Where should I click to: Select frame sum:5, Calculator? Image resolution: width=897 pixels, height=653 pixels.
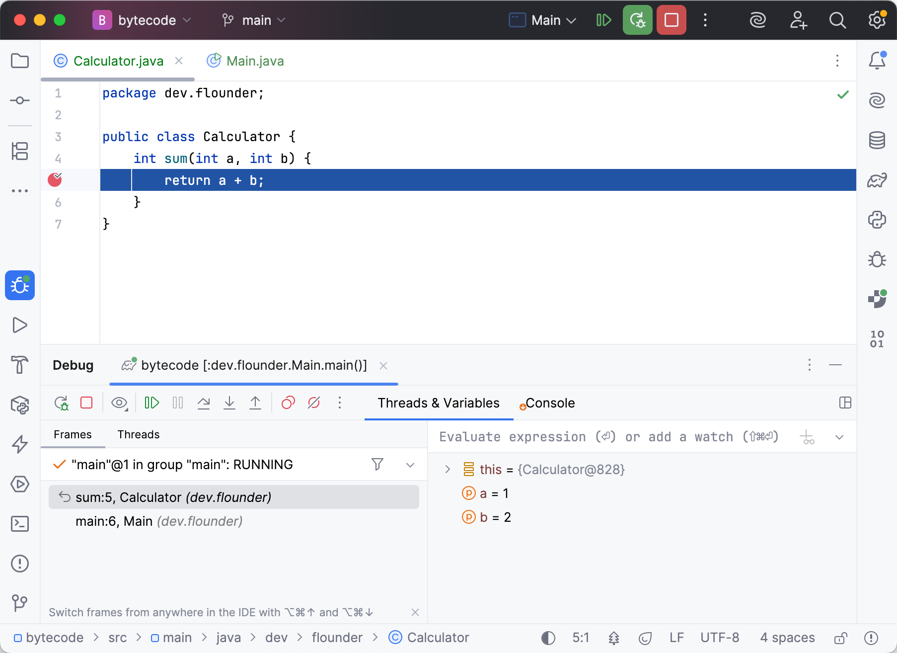coord(234,497)
